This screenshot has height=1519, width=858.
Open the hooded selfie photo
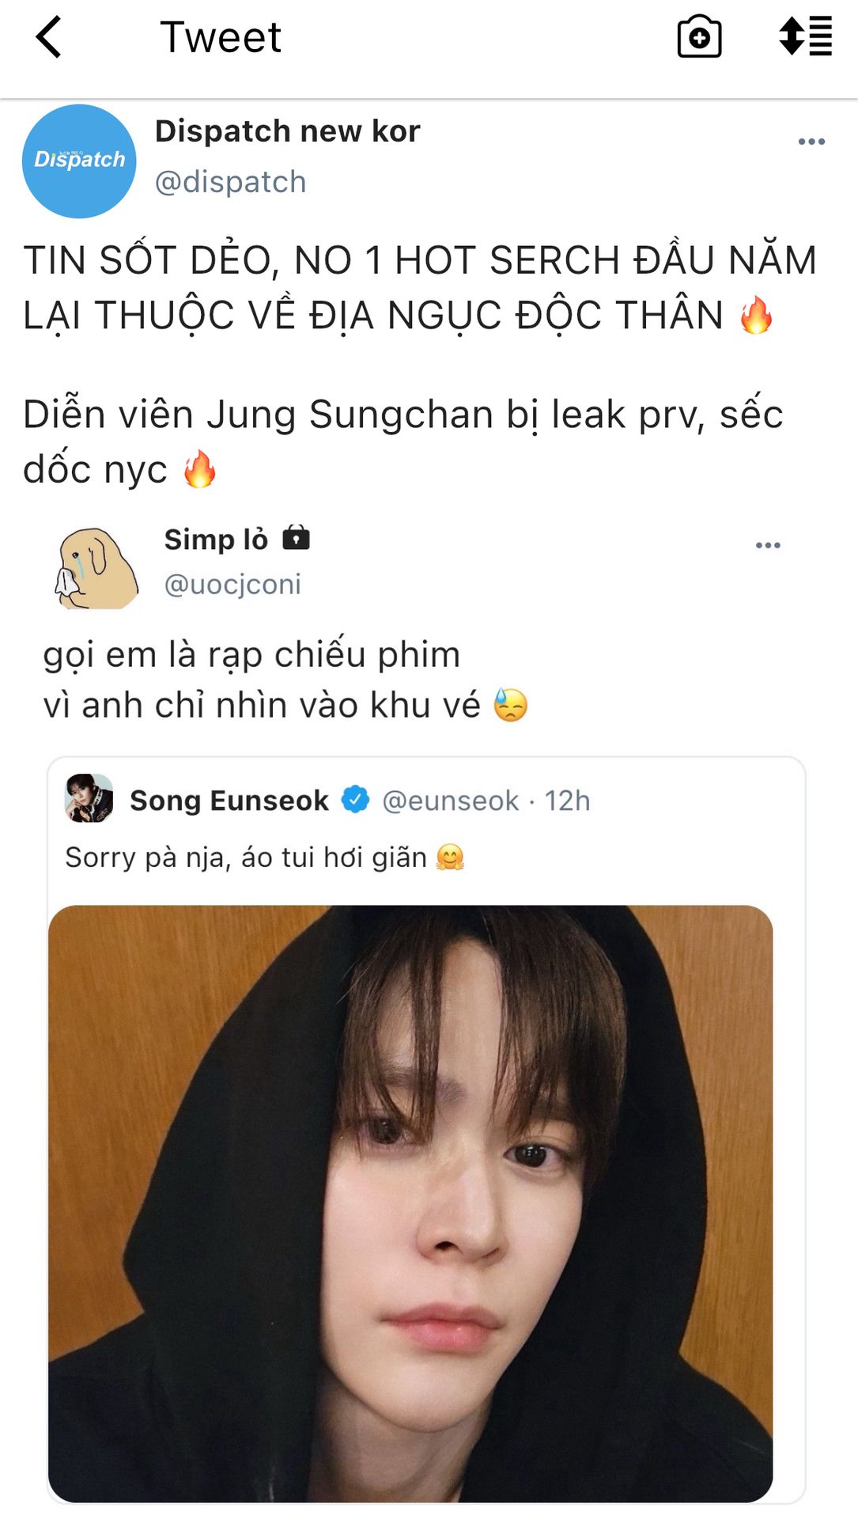point(410,1203)
